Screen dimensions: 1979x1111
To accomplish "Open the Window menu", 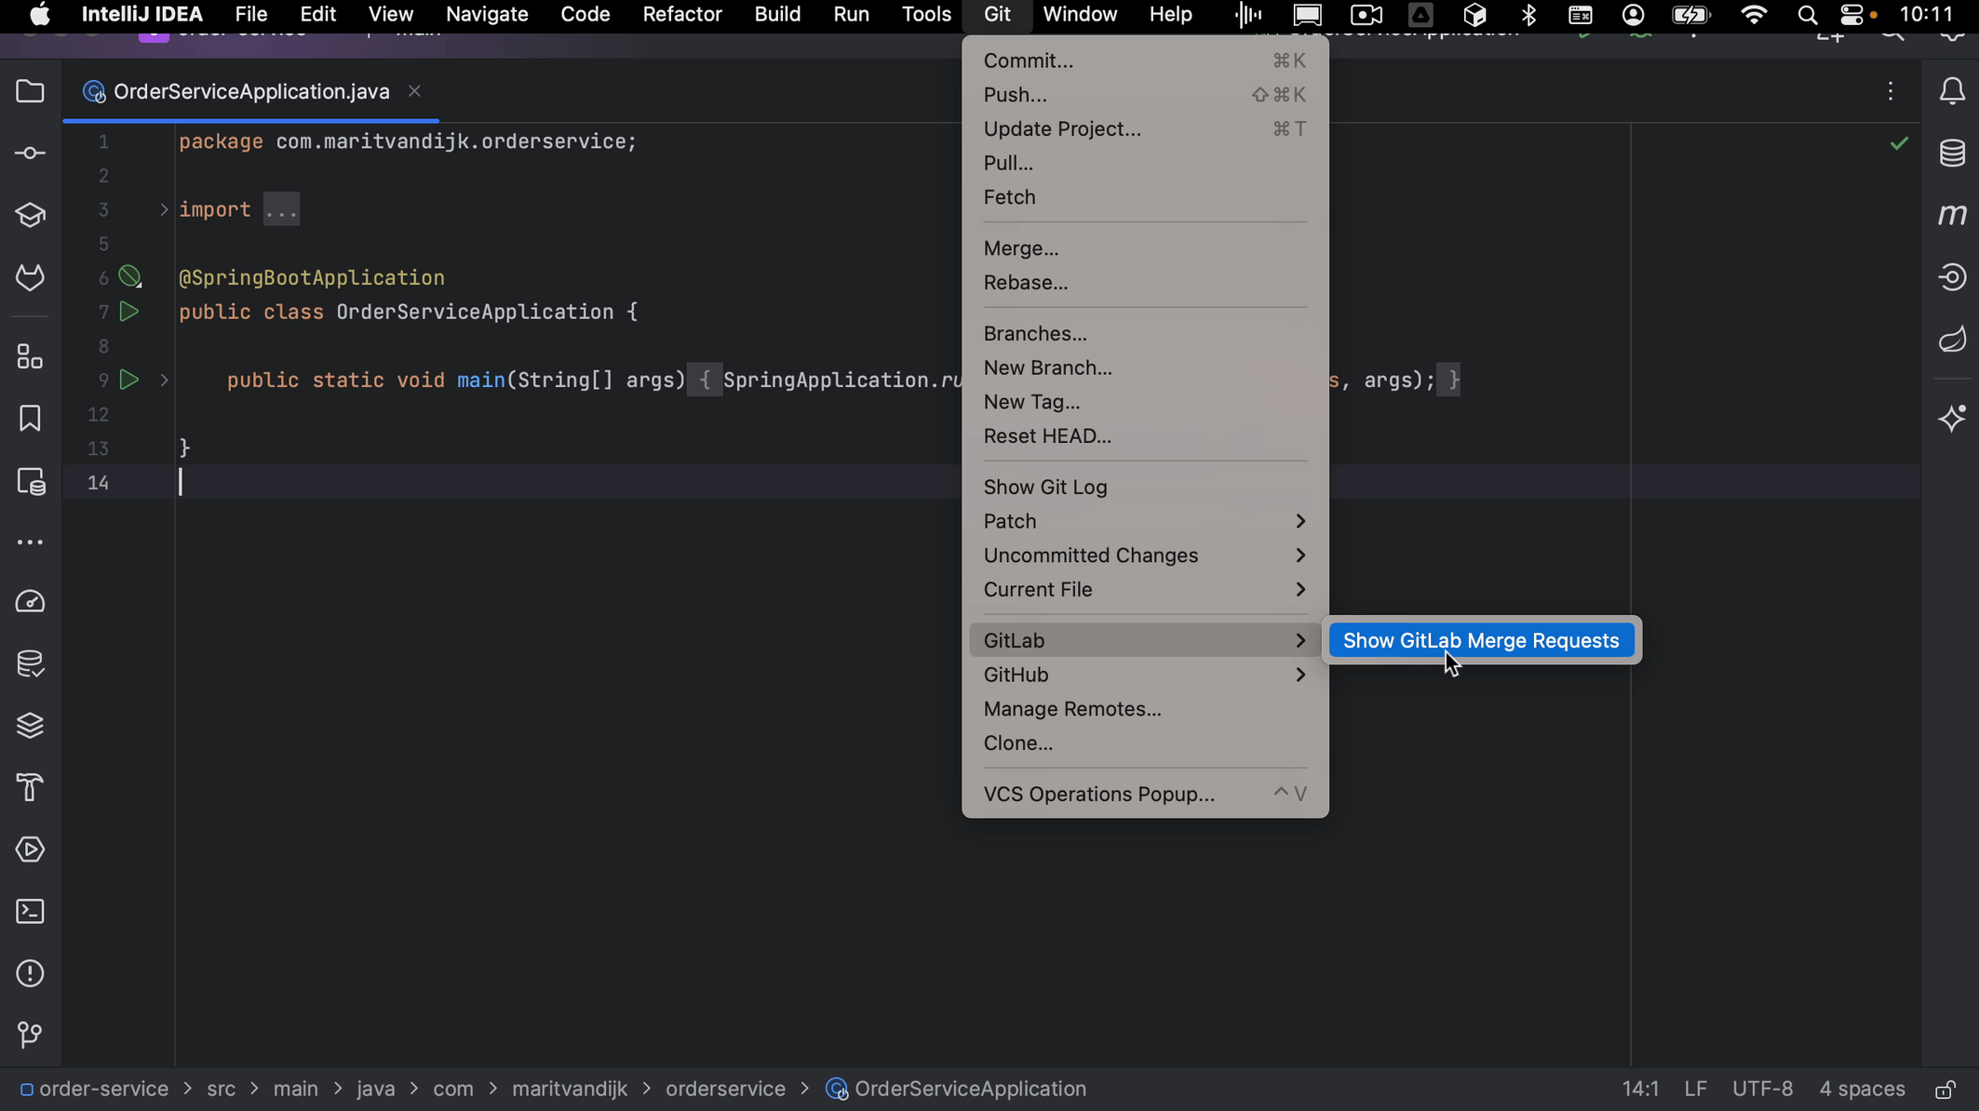I will [x=1079, y=14].
